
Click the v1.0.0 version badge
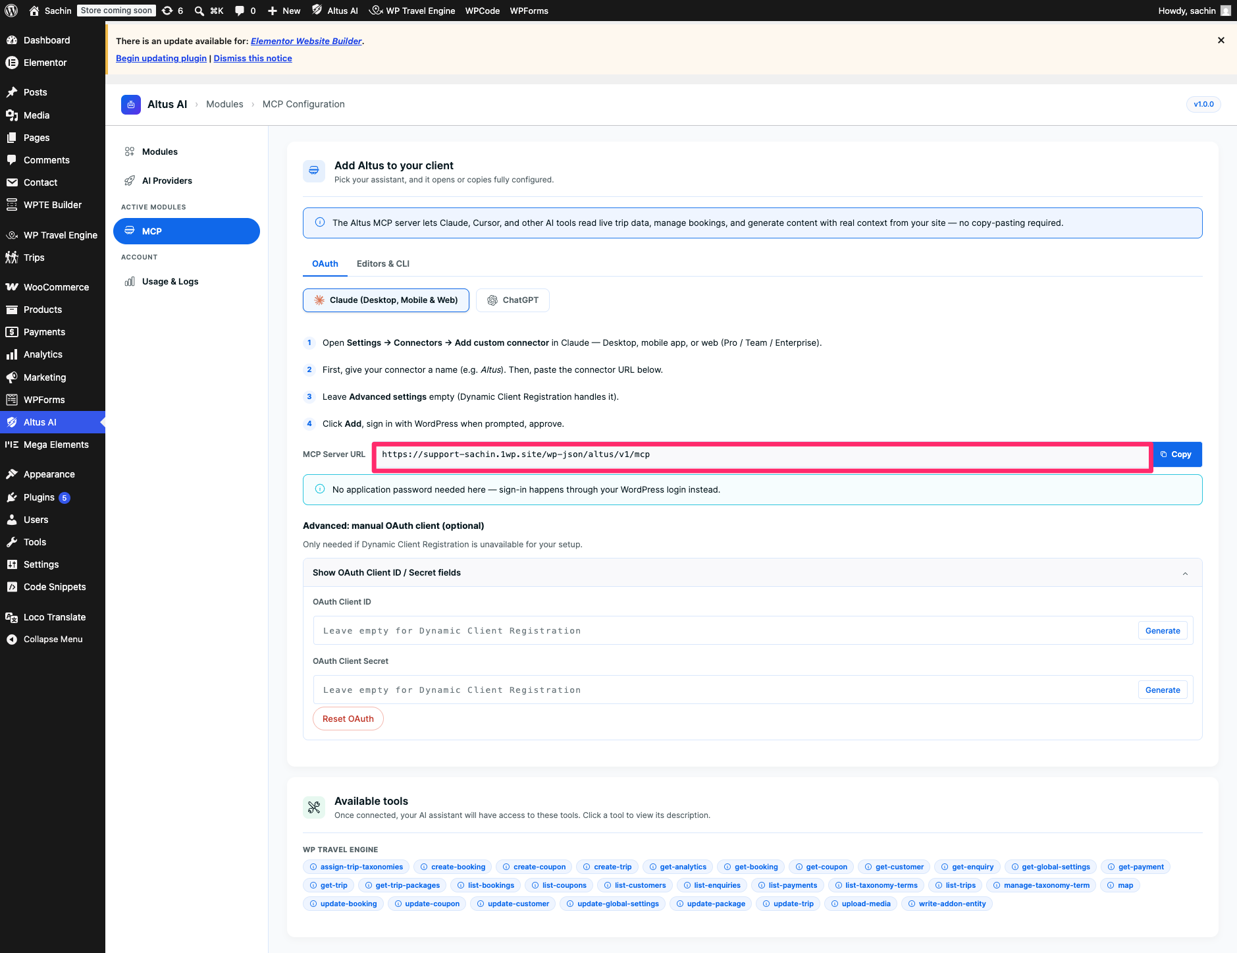1203,104
